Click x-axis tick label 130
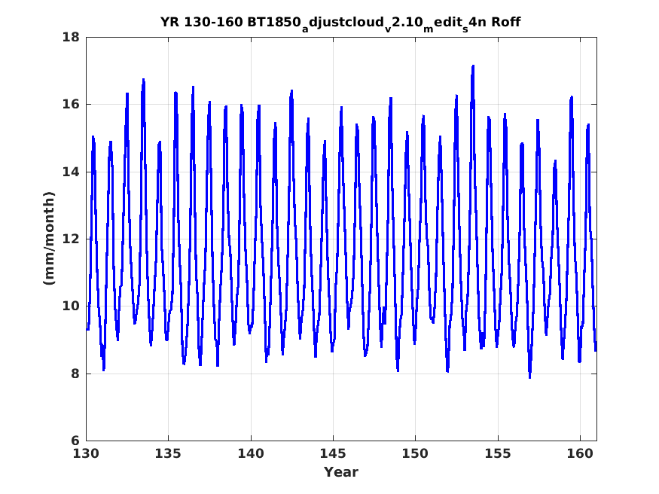The height and width of the screenshot is (494, 659). tap(86, 454)
